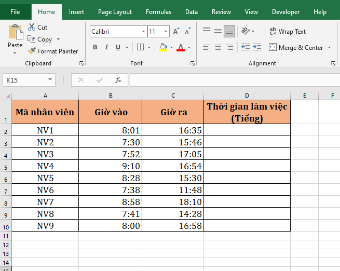
Task: Click the Increase Indent icon
Action: tap(258, 47)
